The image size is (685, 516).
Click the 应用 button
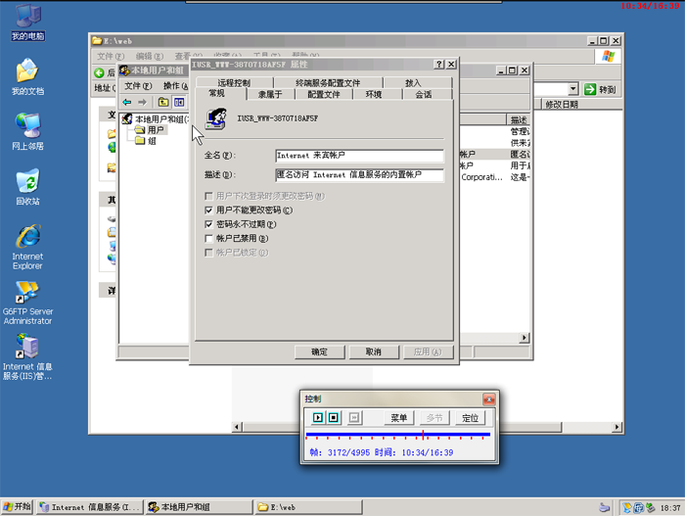[x=428, y=352]
